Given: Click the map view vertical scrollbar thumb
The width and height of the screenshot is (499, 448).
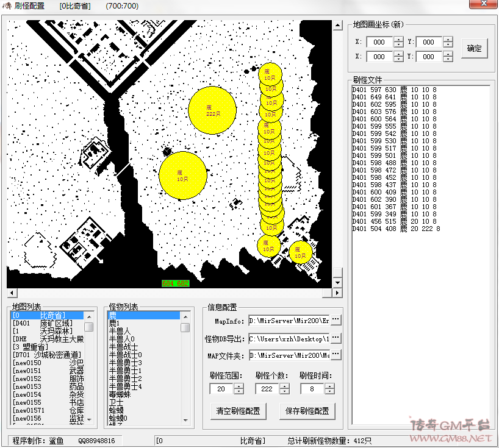Looking at the screenshot, I should click(338, 272).
